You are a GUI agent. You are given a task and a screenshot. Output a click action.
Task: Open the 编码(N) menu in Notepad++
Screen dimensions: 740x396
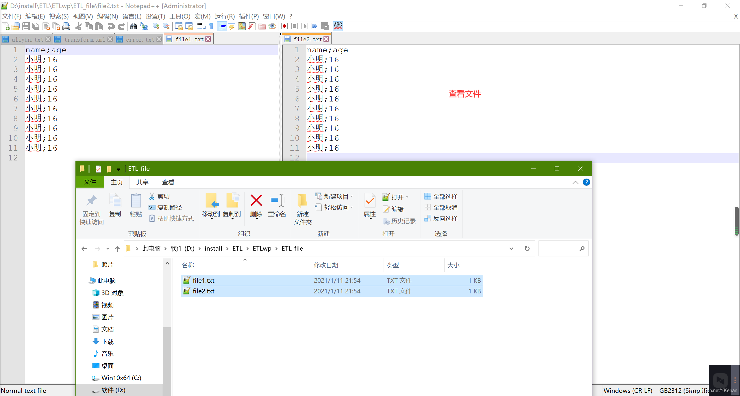click(107, 16)
